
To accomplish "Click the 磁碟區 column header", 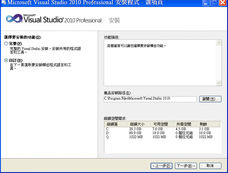I will (116, 124).
